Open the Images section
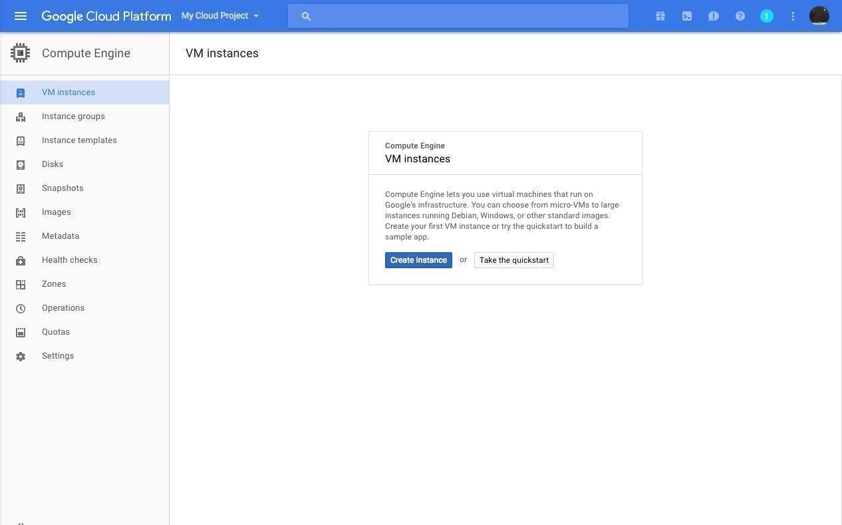 [x=84, y=212]
